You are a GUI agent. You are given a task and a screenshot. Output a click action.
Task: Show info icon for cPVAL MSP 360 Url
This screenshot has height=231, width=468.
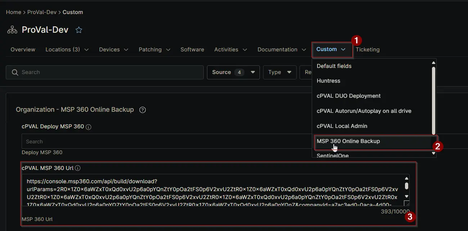click(78, 168)
